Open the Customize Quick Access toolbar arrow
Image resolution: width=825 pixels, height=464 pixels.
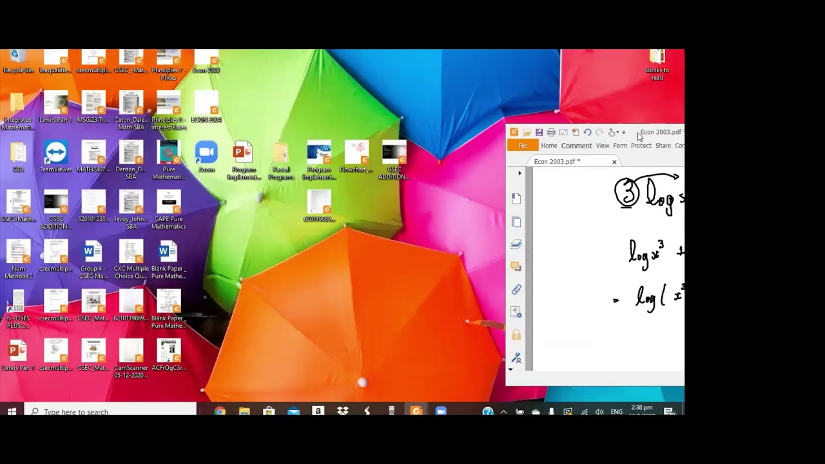pyautogui.click(x=624, y=132)
